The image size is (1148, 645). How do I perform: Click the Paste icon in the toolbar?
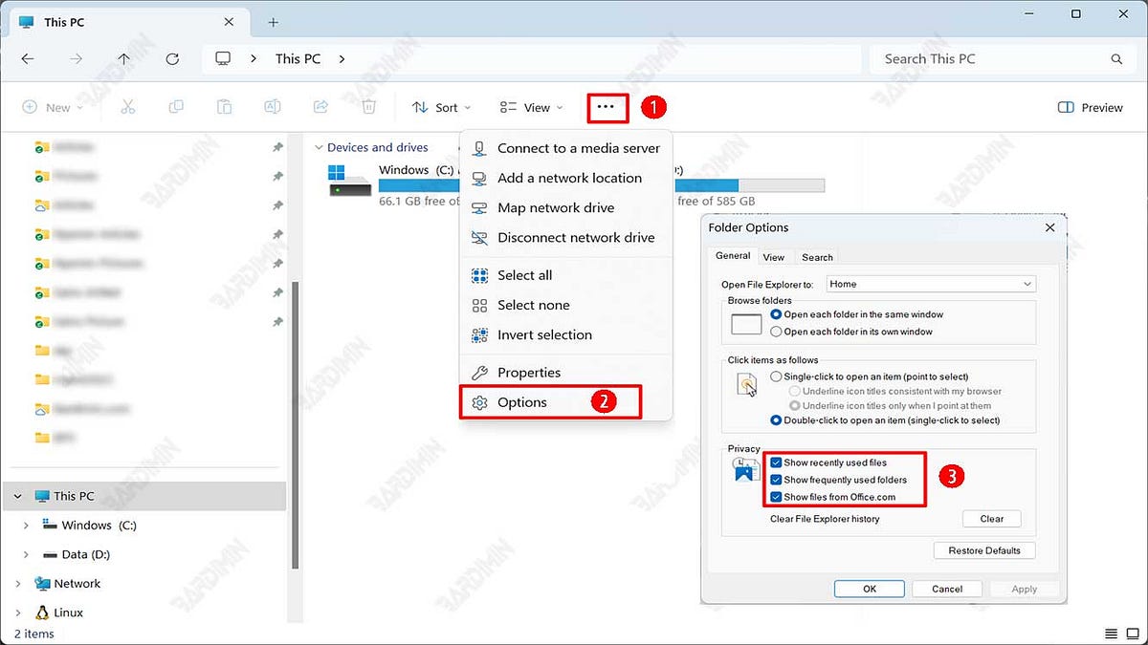[x=224, y=106]
